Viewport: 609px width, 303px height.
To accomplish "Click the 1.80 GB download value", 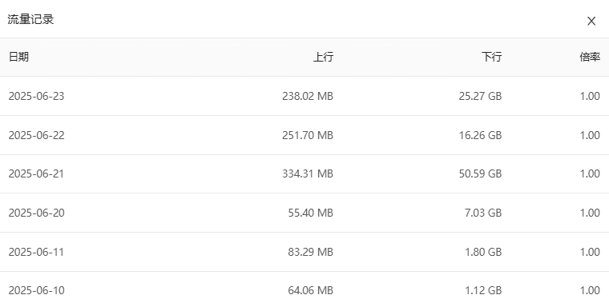I will [483, 252].
